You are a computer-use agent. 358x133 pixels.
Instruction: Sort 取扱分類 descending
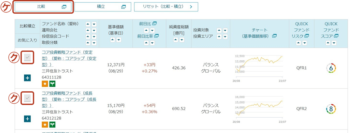[94, 43]
